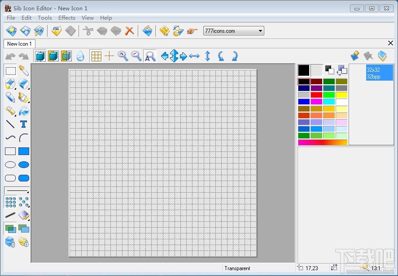Image resolution: width=398 pixels, height=276 pixels.
Task: Toggle the scattered dots pattern option
Action: pos(24,202)
